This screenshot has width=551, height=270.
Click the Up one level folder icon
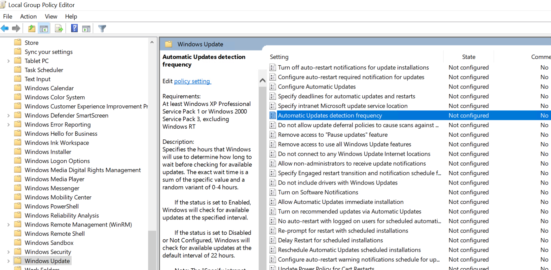tap(32, 29)
